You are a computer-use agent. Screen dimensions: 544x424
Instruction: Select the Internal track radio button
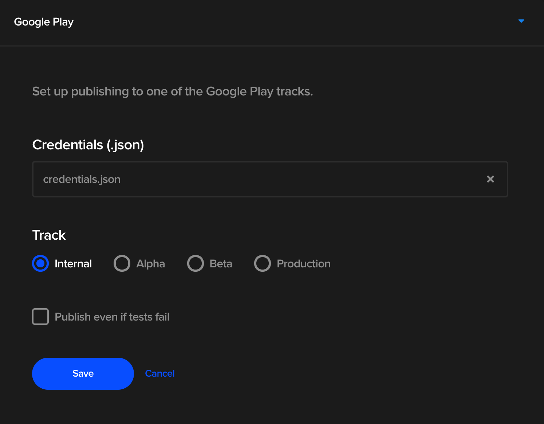pos(40,263)
